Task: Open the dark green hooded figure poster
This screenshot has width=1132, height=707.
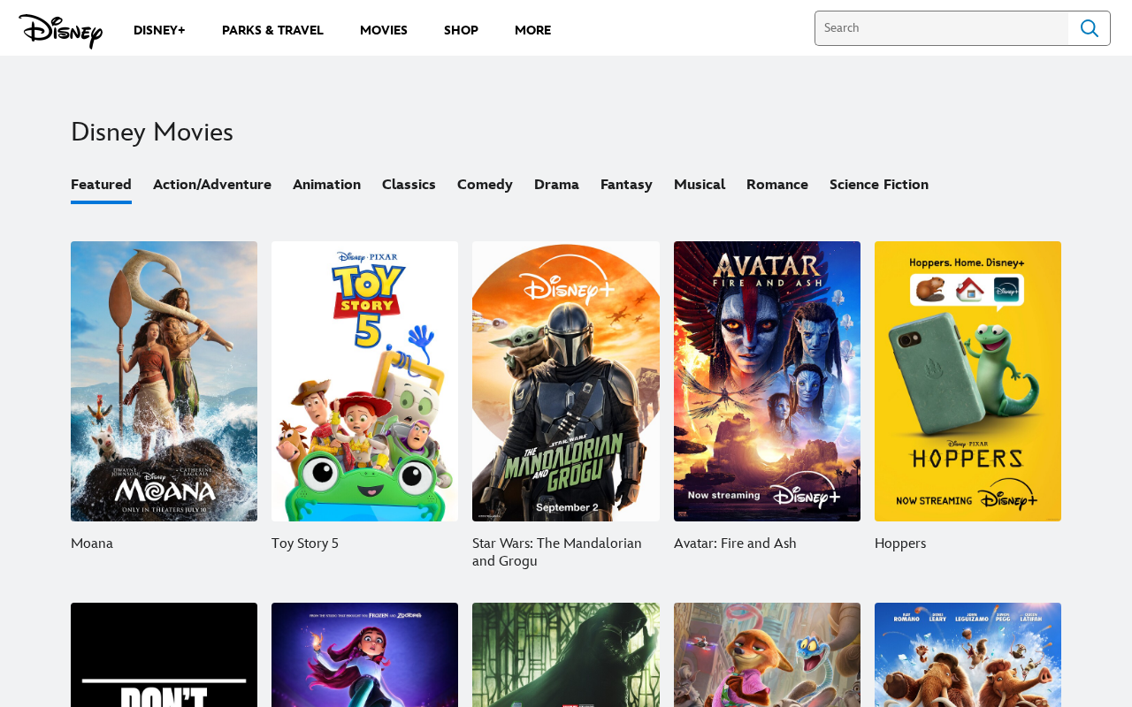Action: click(x=566, y=655)
